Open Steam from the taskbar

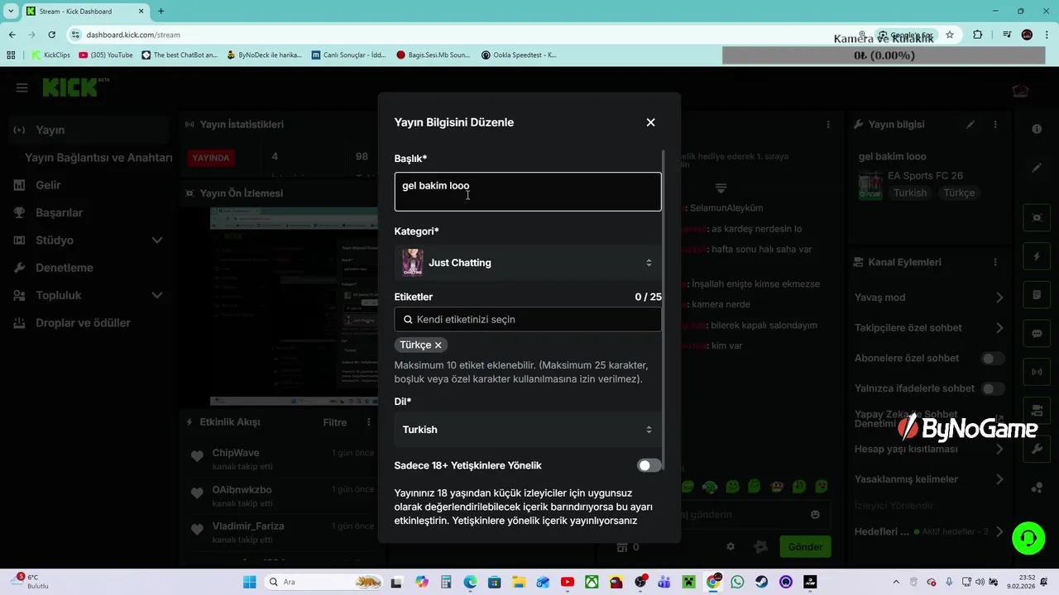[x=761, y=582]
